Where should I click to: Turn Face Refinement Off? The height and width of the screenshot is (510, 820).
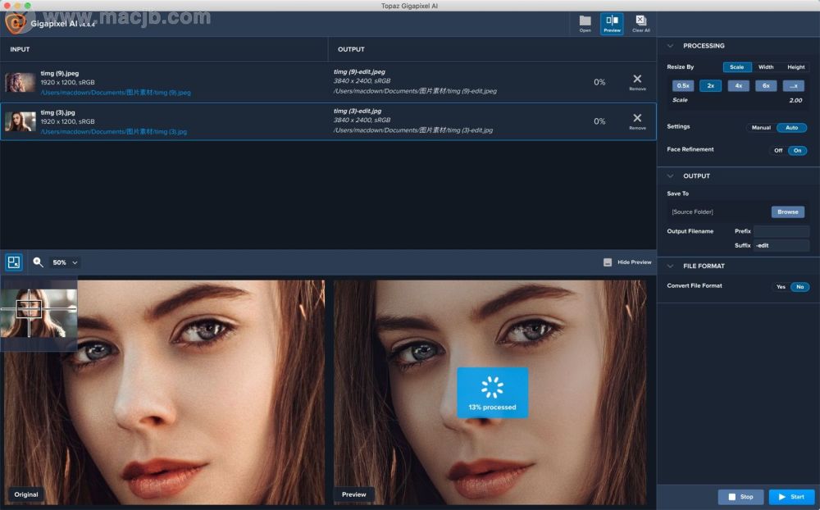tap(777, 150)
